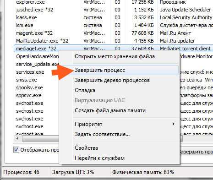Toggle 'Отображать процессы' checkbox
This screenshot has height=180, width=213.
tap(16, 150)
